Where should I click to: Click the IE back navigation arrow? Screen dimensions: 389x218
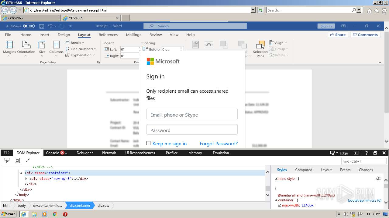[x=5, y=10]
